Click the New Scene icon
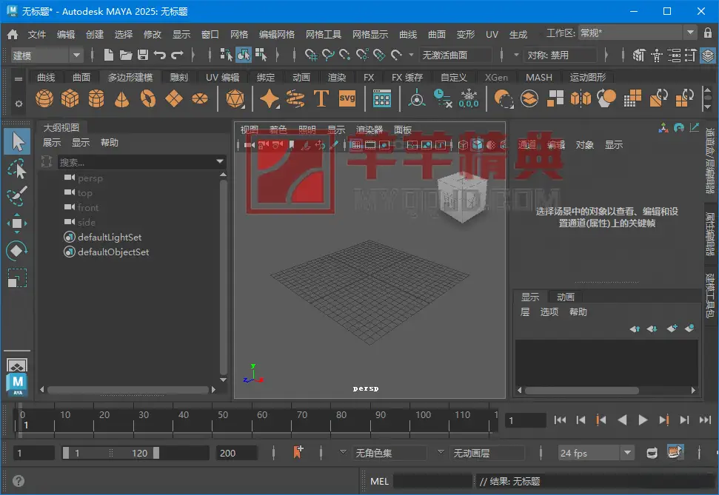Viewport: 719px width, 495px height. click(x=109, y=55)
